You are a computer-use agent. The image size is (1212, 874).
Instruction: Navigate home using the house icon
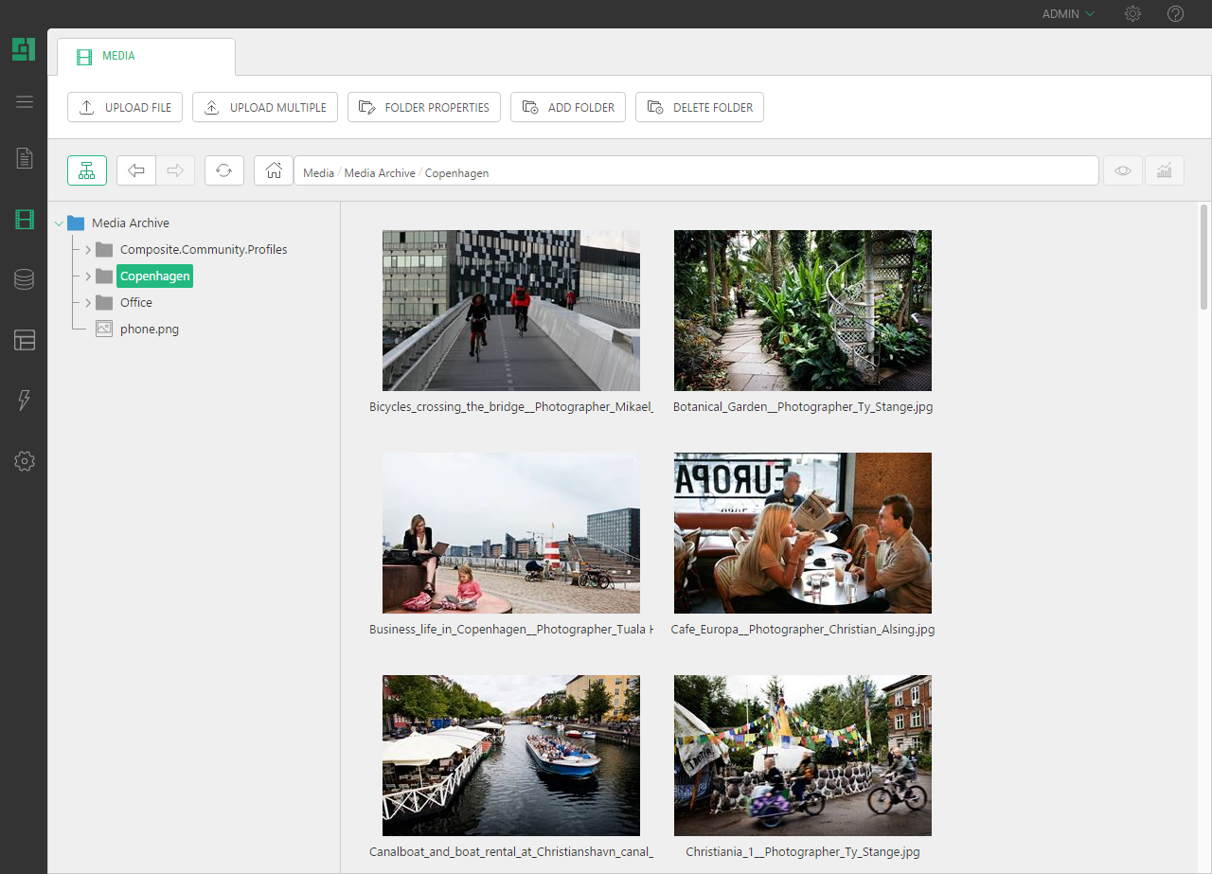273,170
